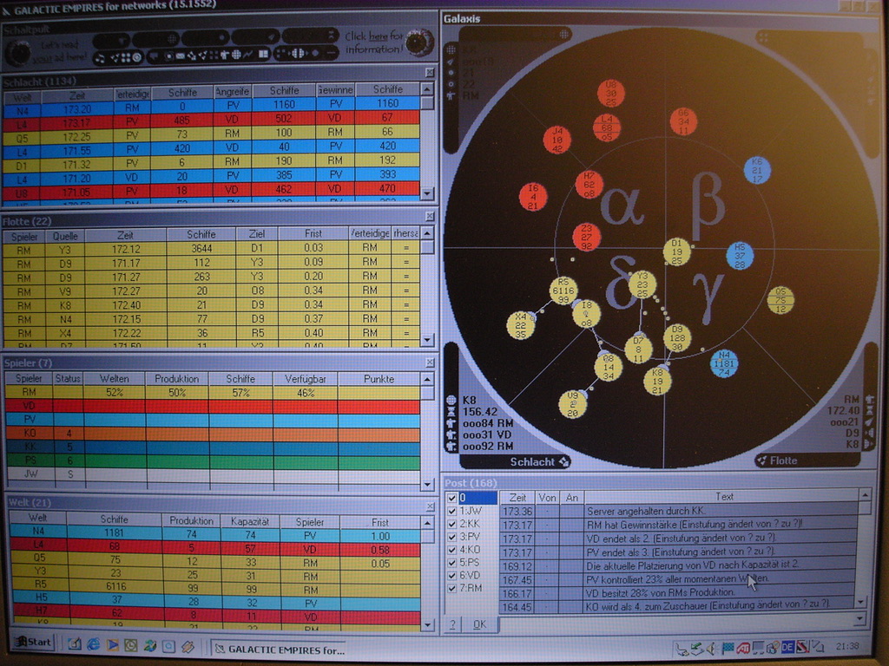Click the dial knob left of the ad text

point(18,54)
